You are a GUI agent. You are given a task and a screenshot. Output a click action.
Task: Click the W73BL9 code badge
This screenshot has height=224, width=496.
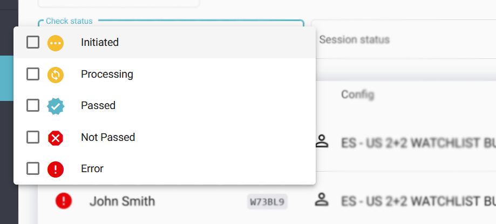tap(268, 202)
